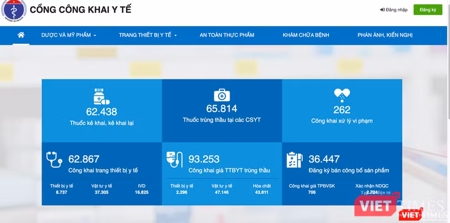Open the Dược và mỹ phẩm menu label
Screen dimensions: 450x223
[66, 35]
